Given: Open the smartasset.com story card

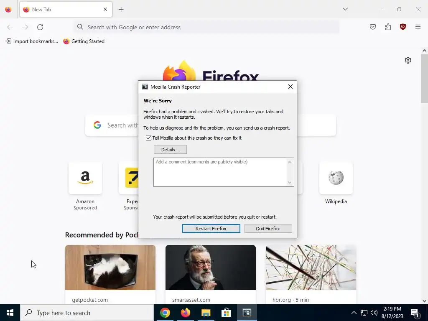Looking at the screenshot, I should 211,274.
